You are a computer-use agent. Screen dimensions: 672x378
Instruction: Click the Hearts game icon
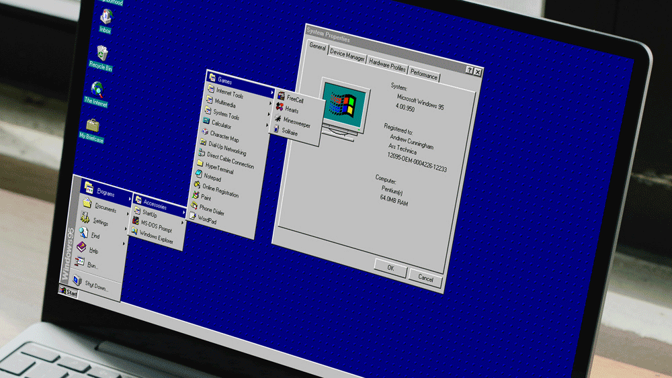(280, 106)
